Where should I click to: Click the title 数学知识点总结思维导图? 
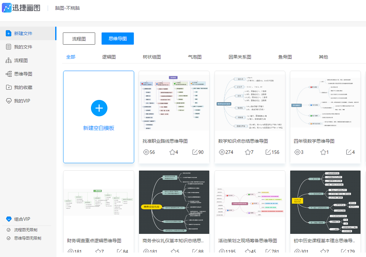[243, 141]
